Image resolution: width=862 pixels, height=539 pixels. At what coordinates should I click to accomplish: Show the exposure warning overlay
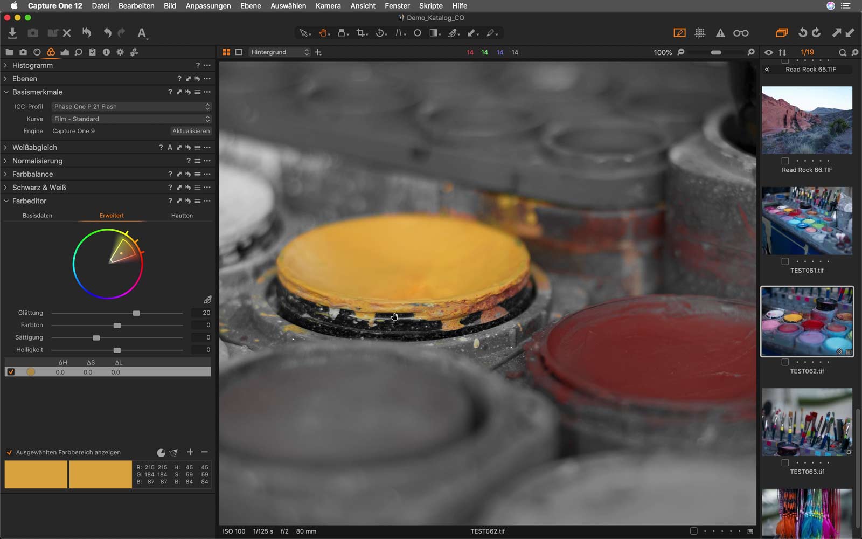coord(721,33)
